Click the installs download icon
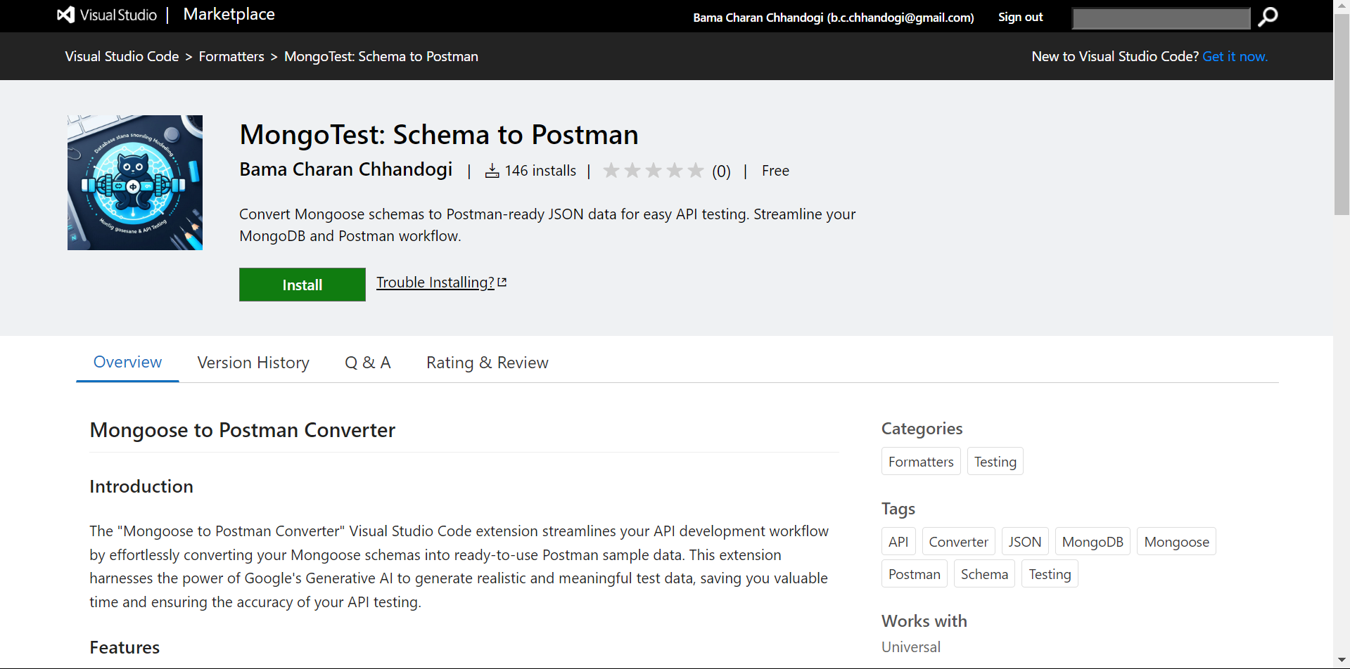1350x669 pixels. 492,171
